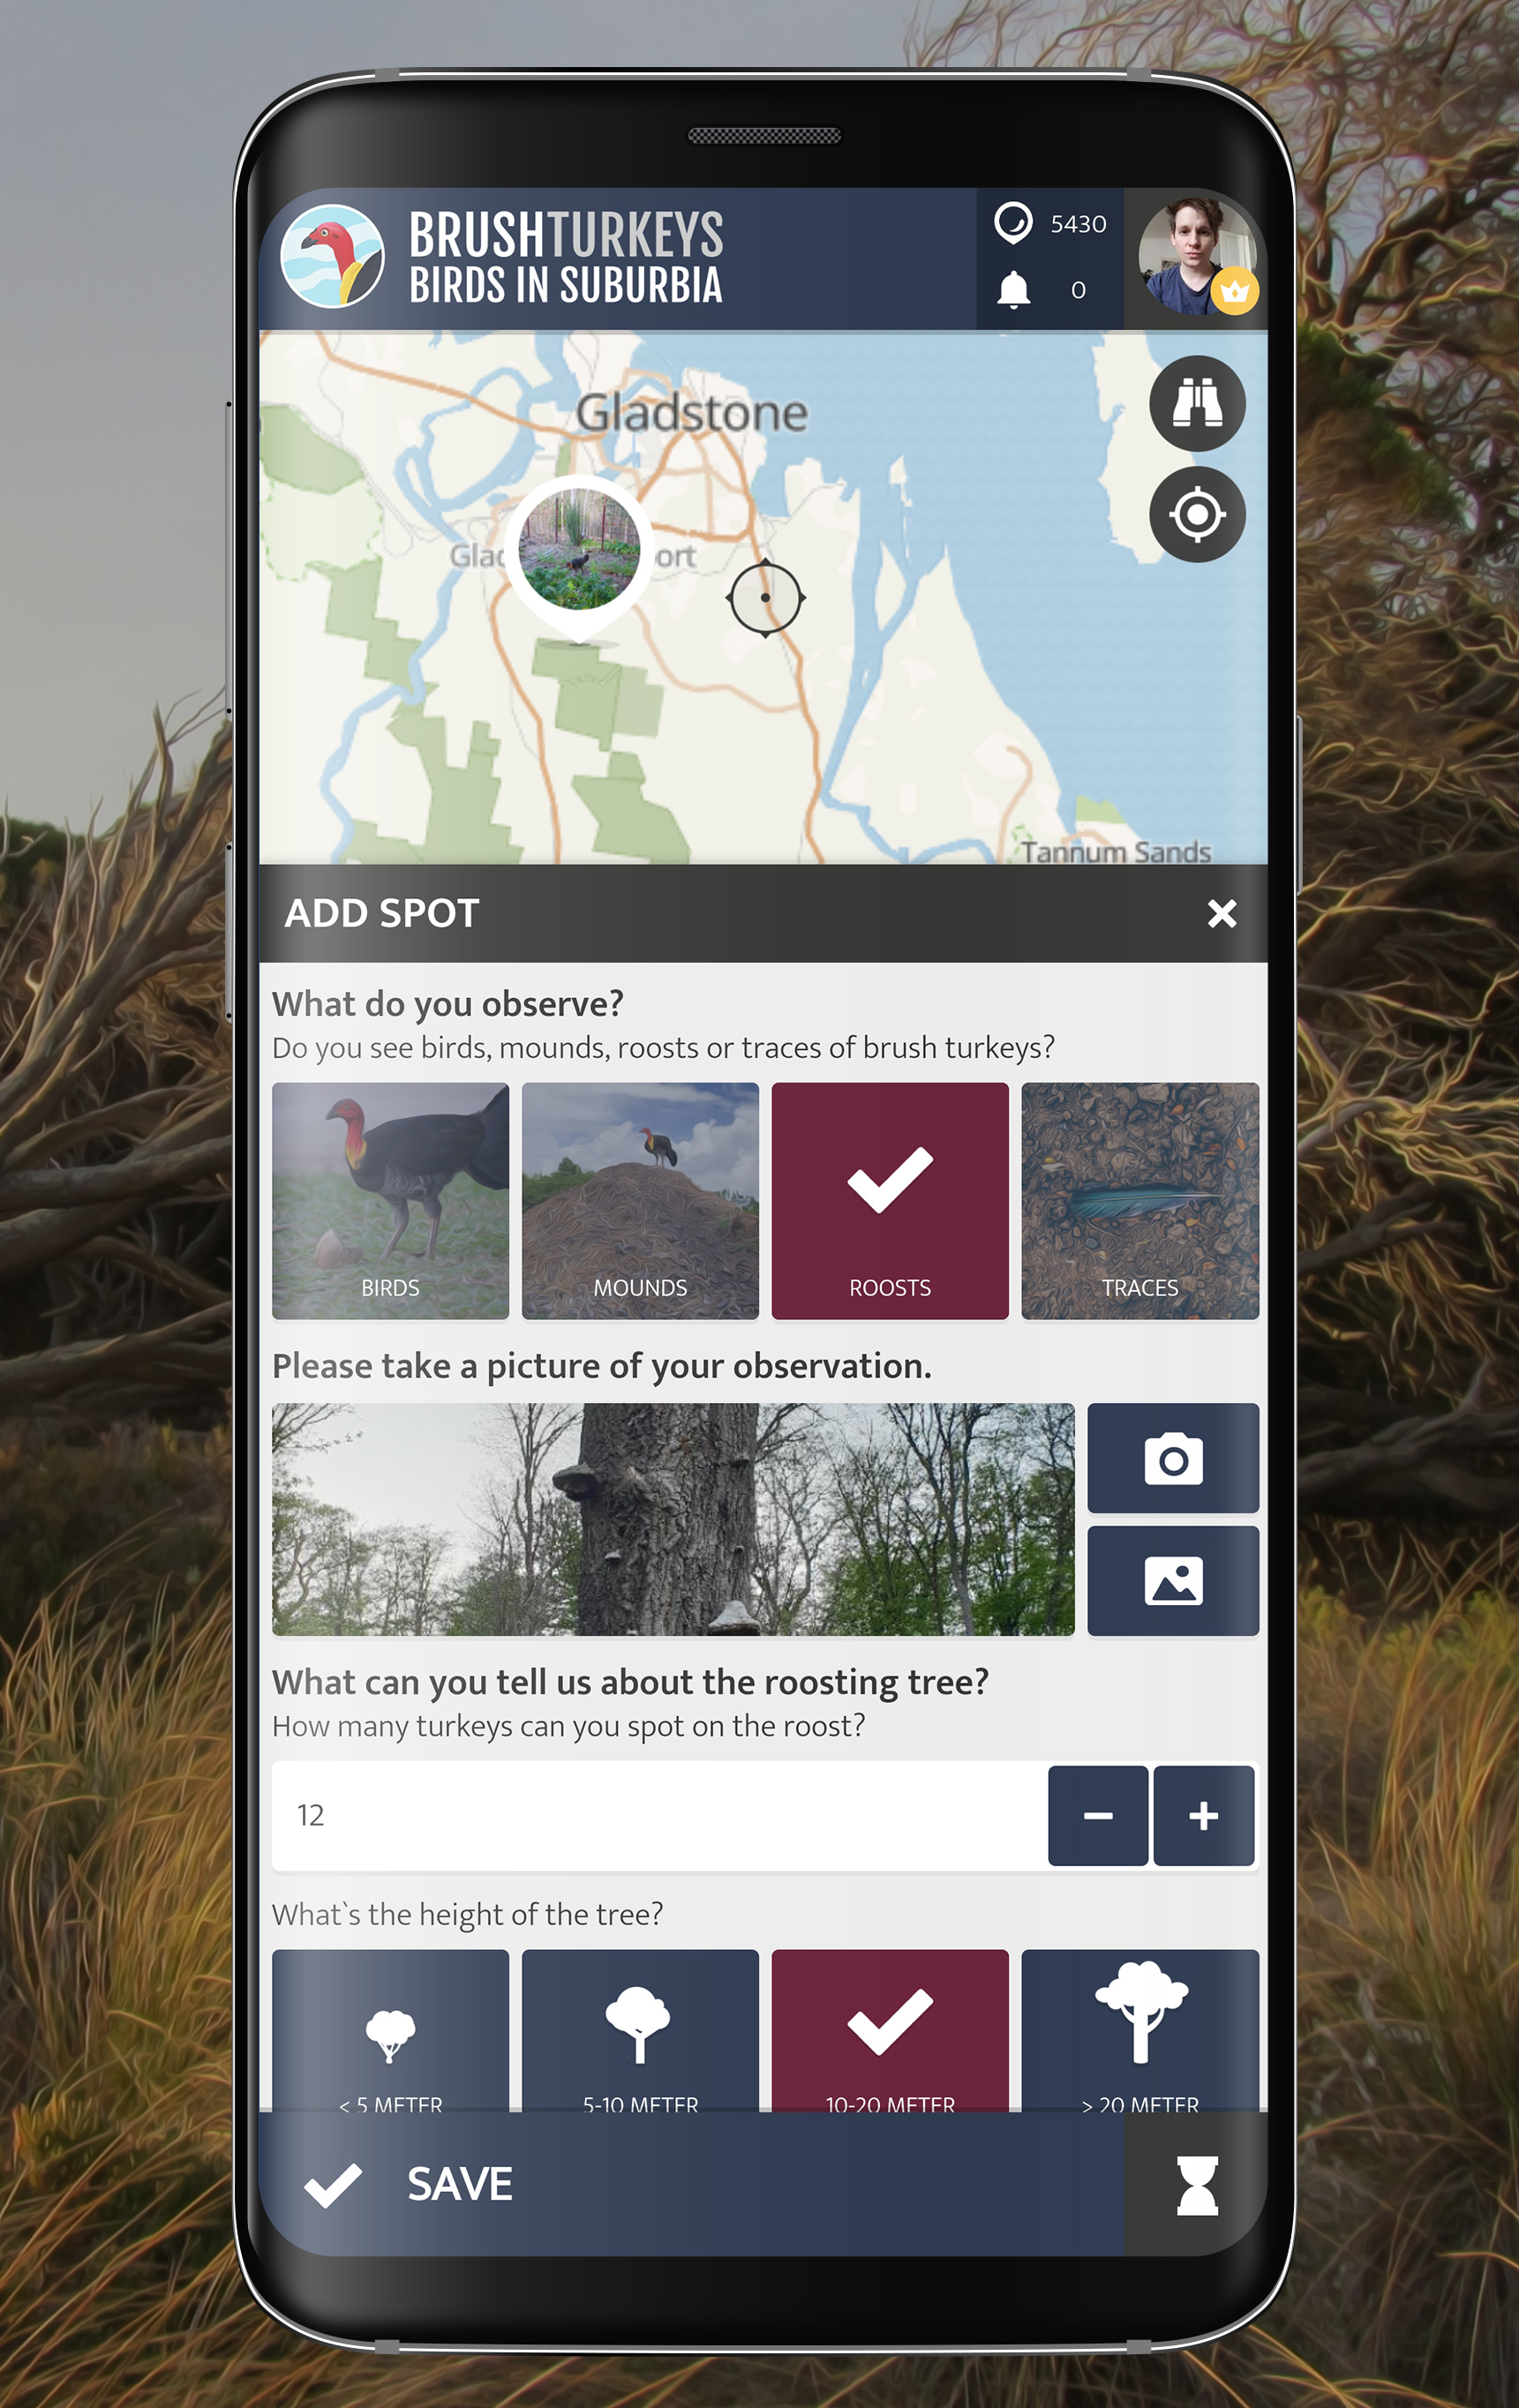
Task: Take a photo with the camera
Action: 1172,1458
